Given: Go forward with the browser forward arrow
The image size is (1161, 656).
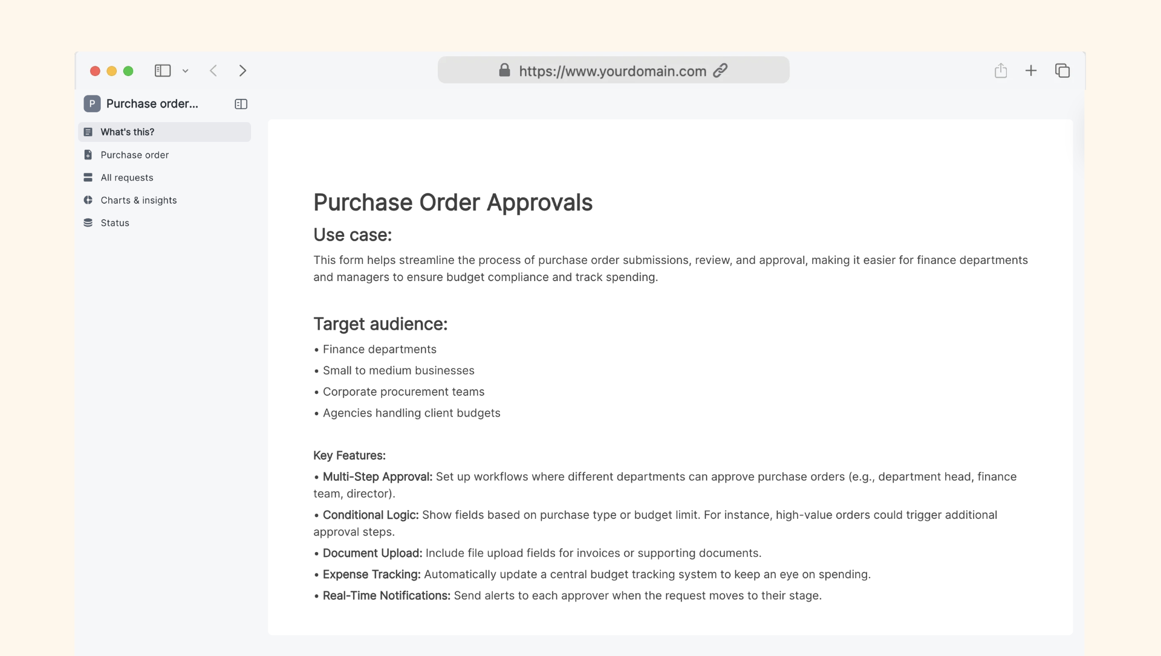Looking at the screenshot, I should (242, 71).
